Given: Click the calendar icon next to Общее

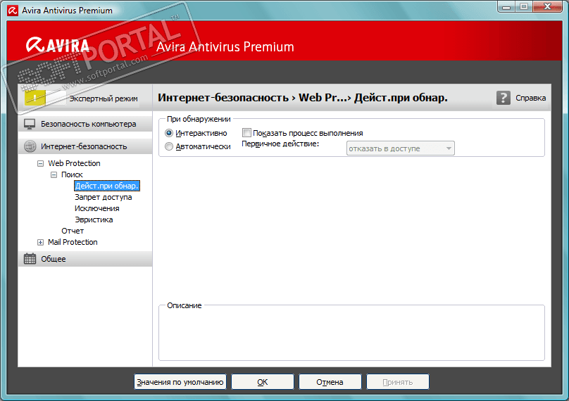Looking at the screenshot, I should pyautogui.click(x=30, y=259).
